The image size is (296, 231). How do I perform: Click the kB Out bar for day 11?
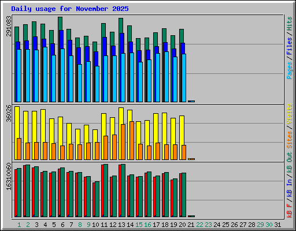pos(106,191)
